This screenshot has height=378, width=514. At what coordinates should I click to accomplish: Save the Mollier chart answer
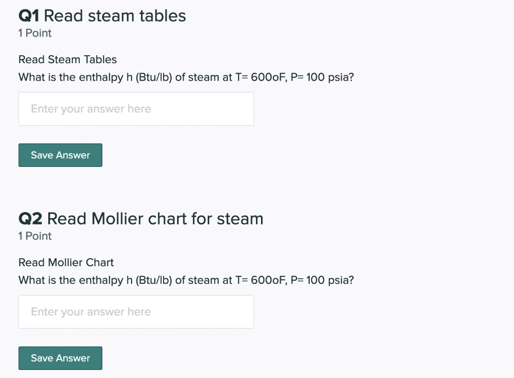pos(60,358)
